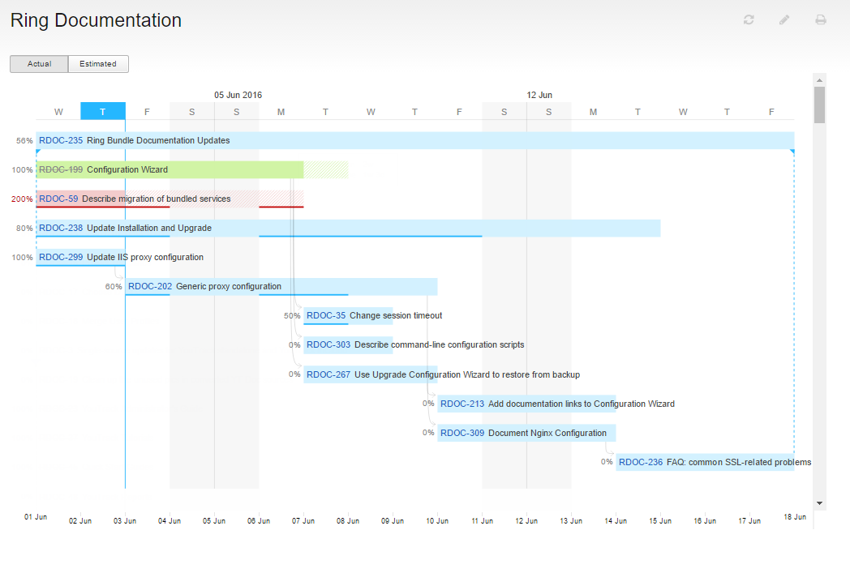
Task: Click the 12 Jun date marker
Action: click(539, 95)
